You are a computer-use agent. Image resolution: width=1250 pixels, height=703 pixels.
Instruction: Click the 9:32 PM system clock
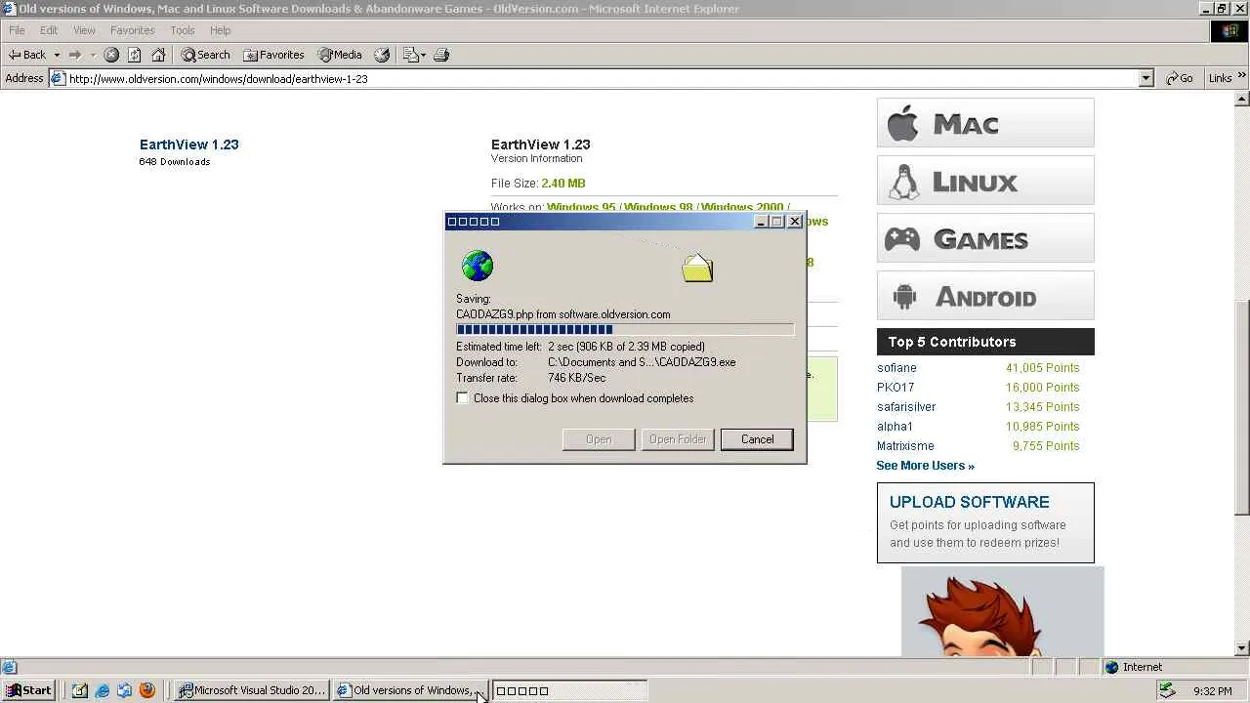(1212, 691)
